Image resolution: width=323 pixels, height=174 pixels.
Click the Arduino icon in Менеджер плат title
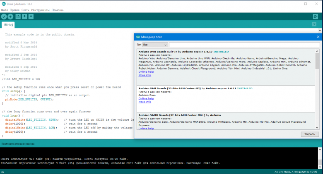pos(138,37)
